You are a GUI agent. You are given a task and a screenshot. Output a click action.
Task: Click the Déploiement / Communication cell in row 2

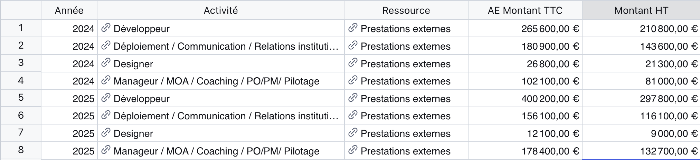pos(221,46)
